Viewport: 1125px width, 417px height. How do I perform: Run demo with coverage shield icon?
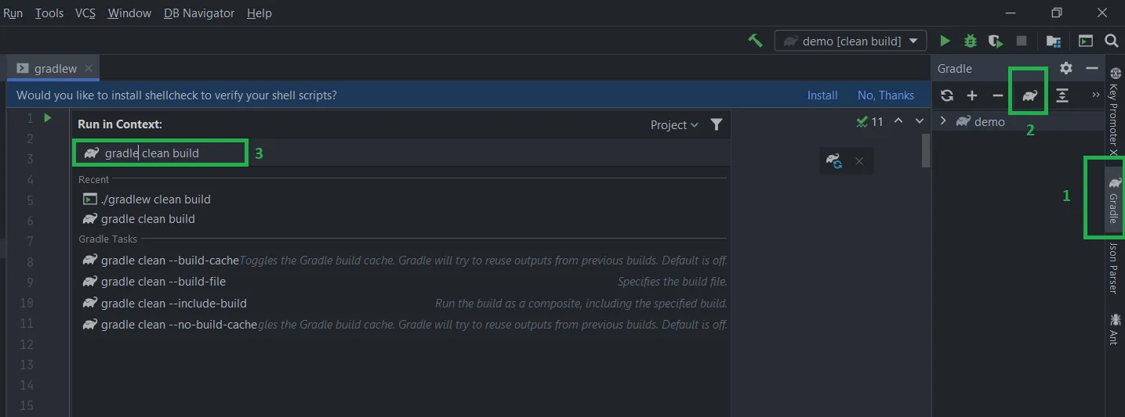click(x=996, y=41)
